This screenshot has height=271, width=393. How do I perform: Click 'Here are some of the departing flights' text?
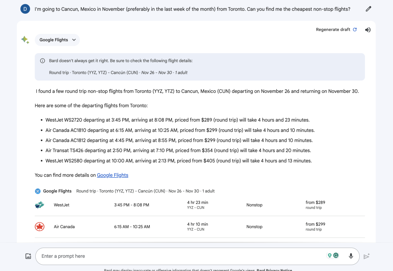pos(91,106)
